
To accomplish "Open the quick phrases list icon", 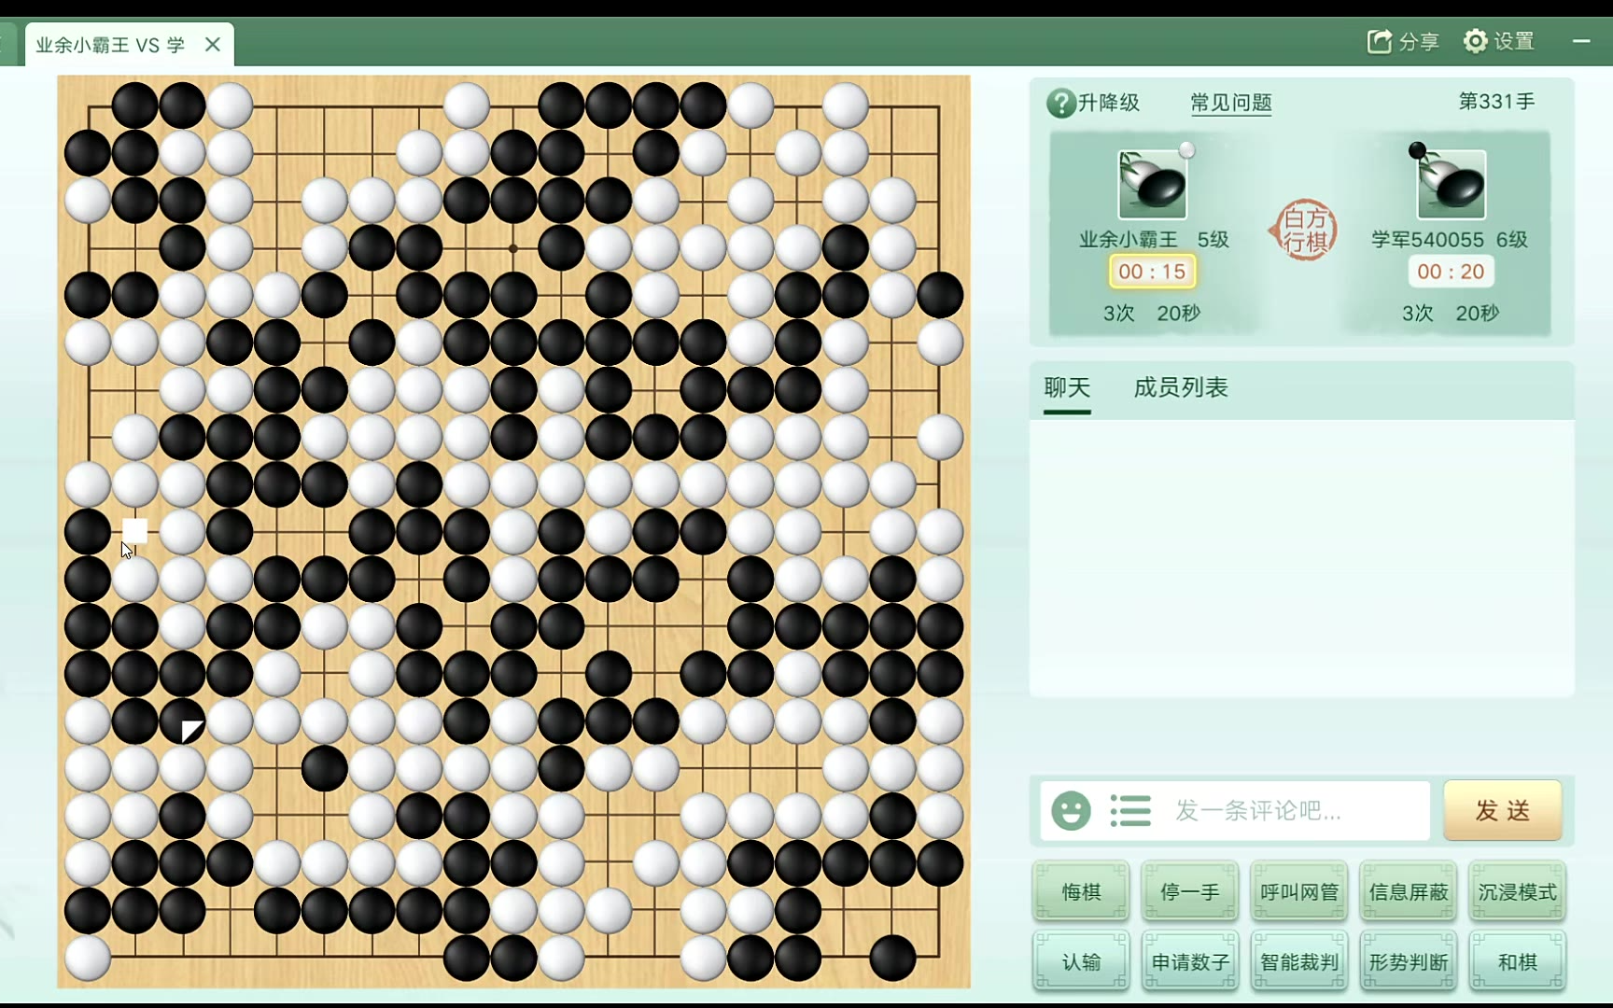I will (1130, 810).
